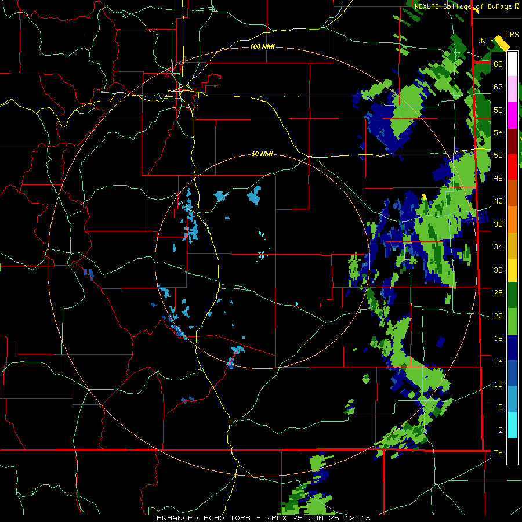Click the 34 value on the legend
522x522 pixels.
tap(498, 247)
